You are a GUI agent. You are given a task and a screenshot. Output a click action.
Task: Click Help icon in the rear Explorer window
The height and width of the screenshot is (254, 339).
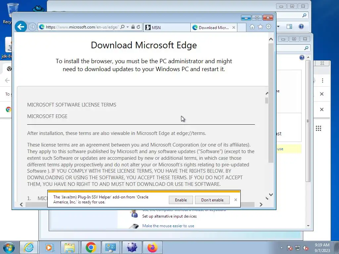pos(301,26)
